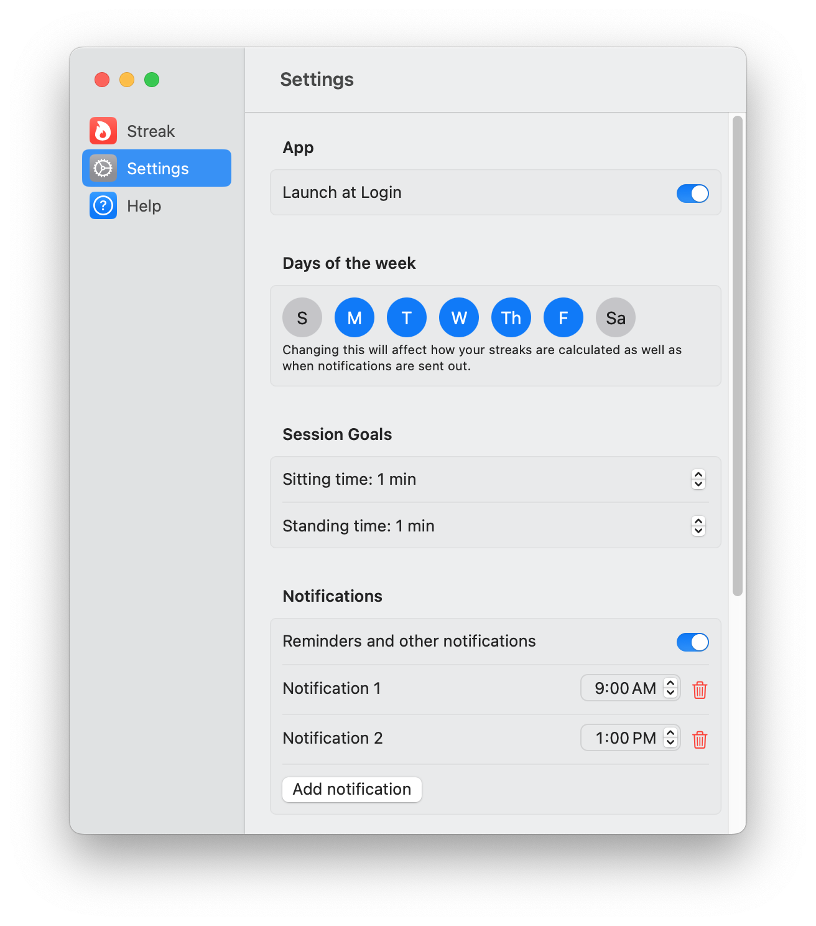Viewport: 816px width, 926px height.
Task: Click Notification 1 time stepper arrows
Action: click(x=670, y=688)
